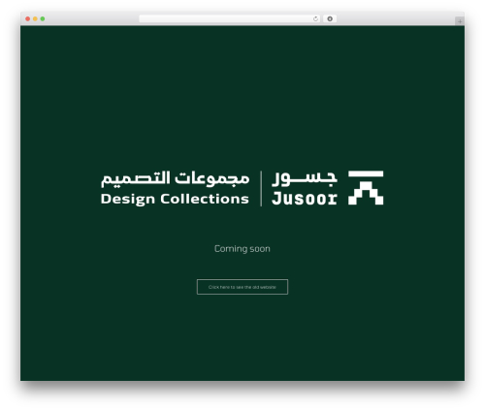485x410 pixels.
Task: Minimize the window with yellow button
Action: coord(35,19)
